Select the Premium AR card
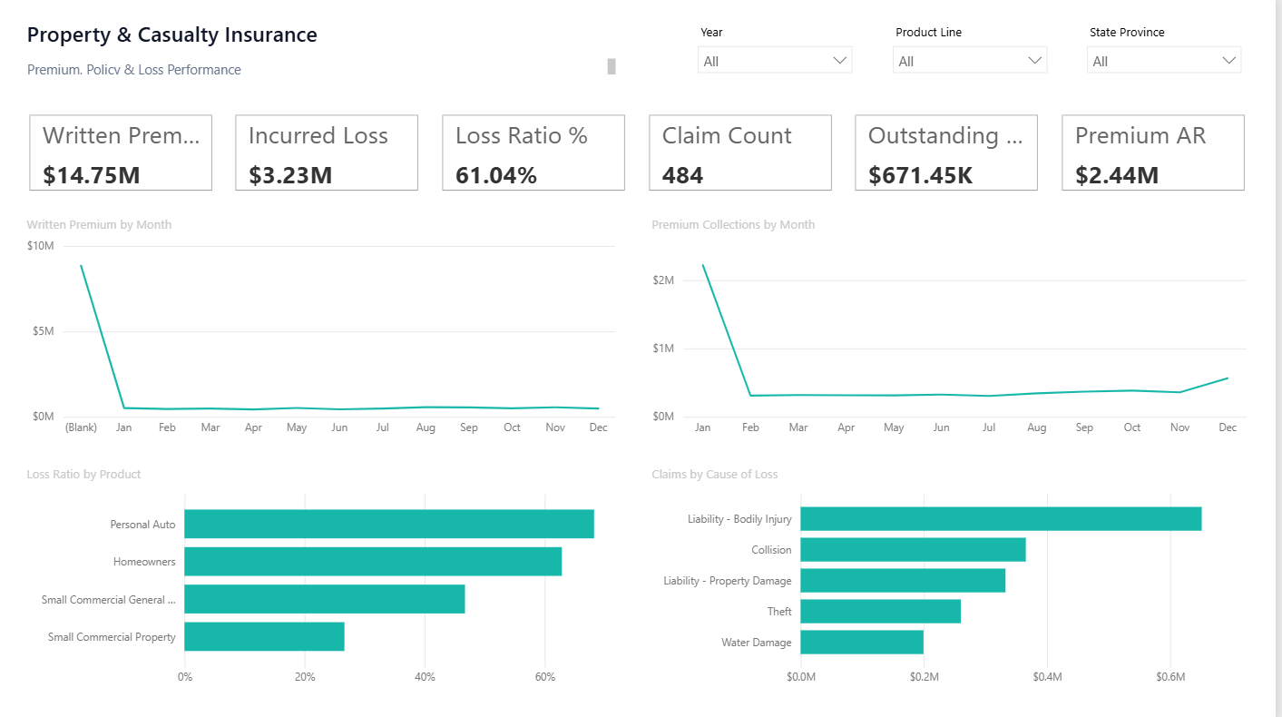 click(x=1153, y=152)
